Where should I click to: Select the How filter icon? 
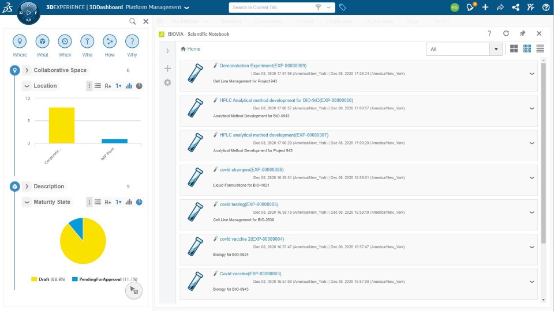point(110,41)
